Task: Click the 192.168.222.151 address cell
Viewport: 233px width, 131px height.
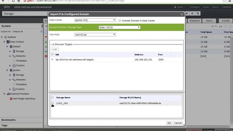Action: point(143,60)
